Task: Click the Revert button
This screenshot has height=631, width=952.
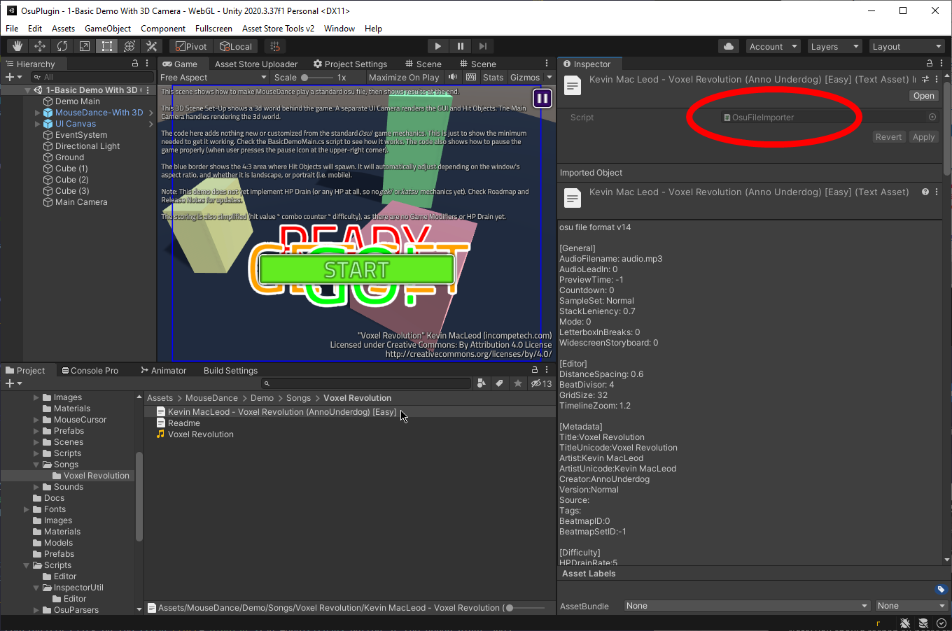Action: point(888,137)
